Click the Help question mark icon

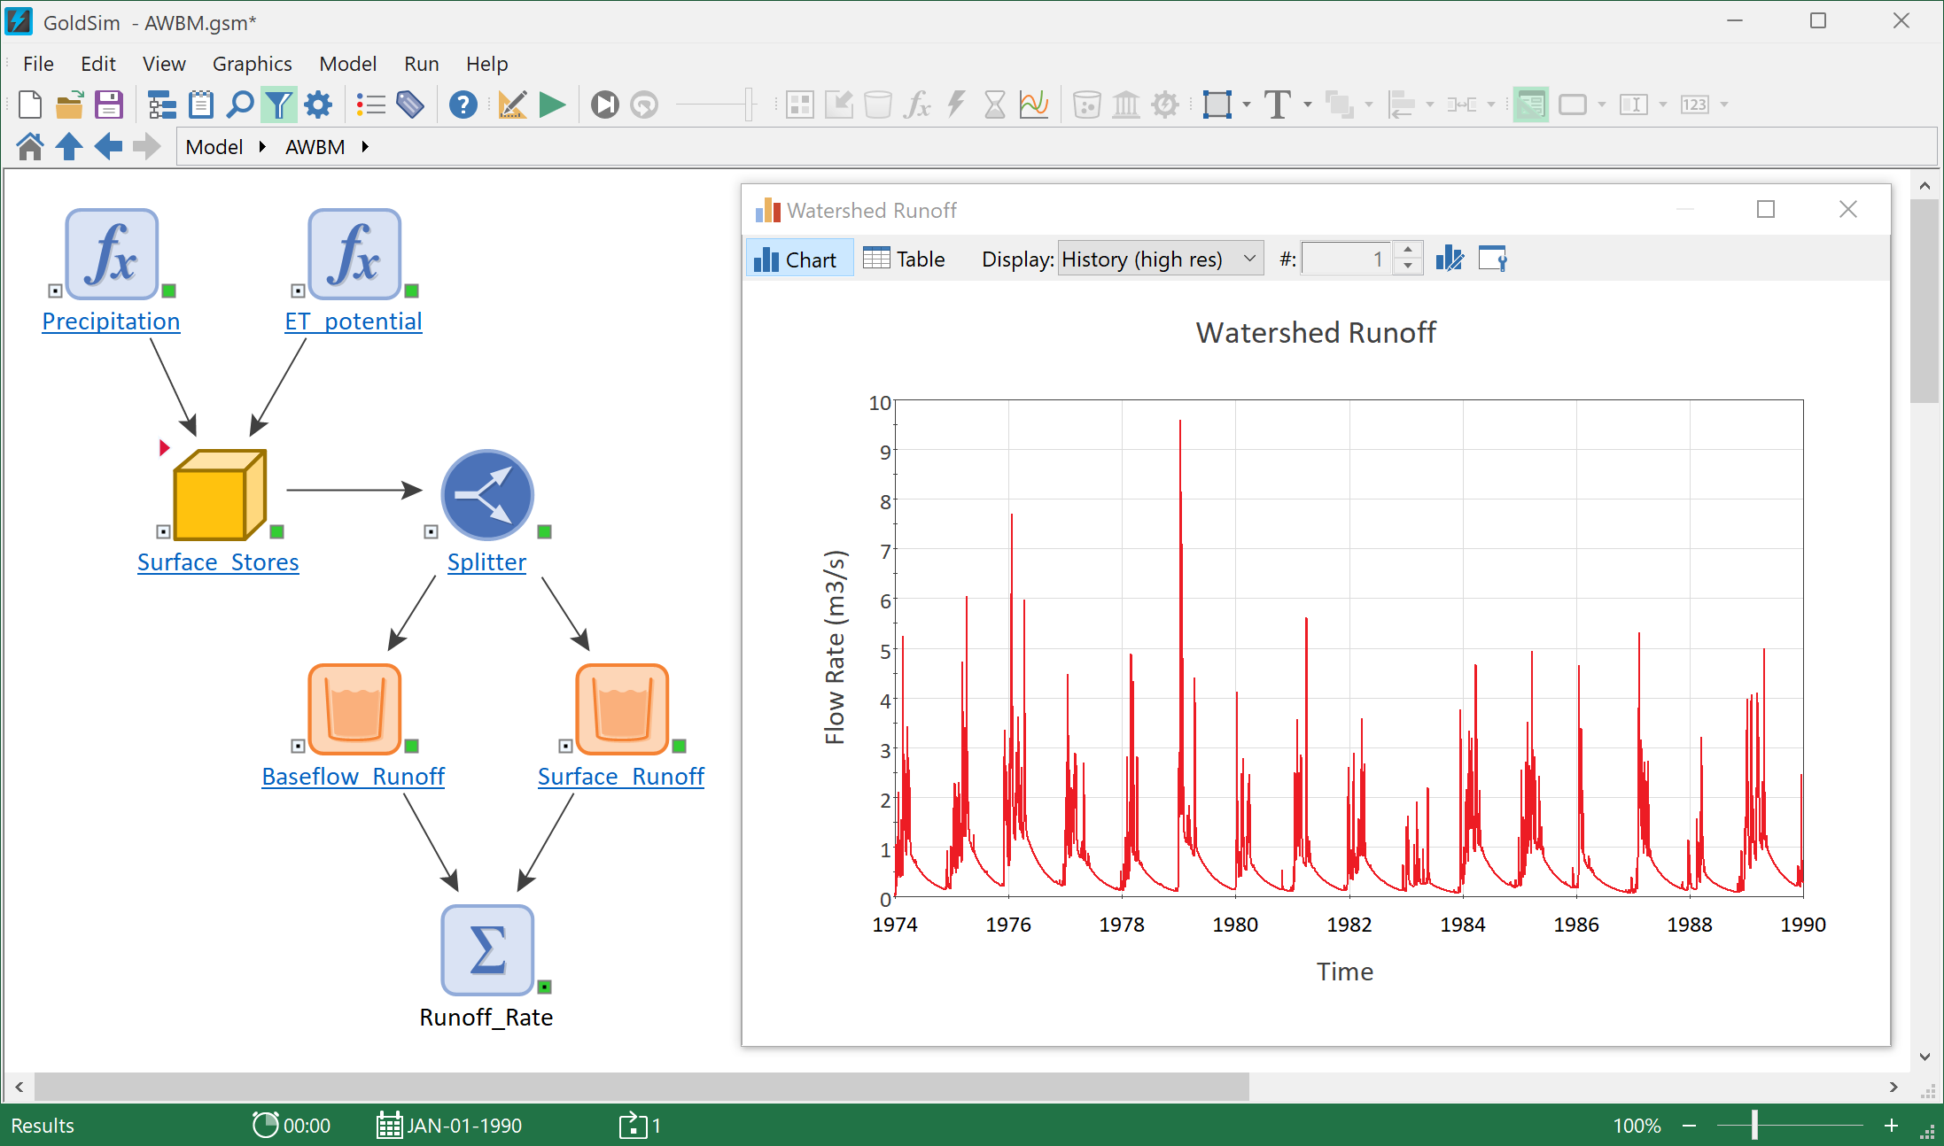tap(463, 105)
